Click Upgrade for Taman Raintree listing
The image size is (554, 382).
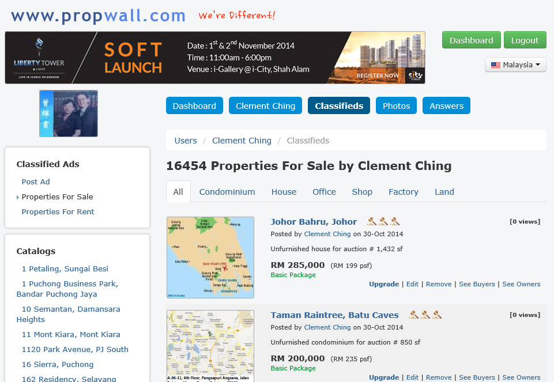click(x=384, y=377)
